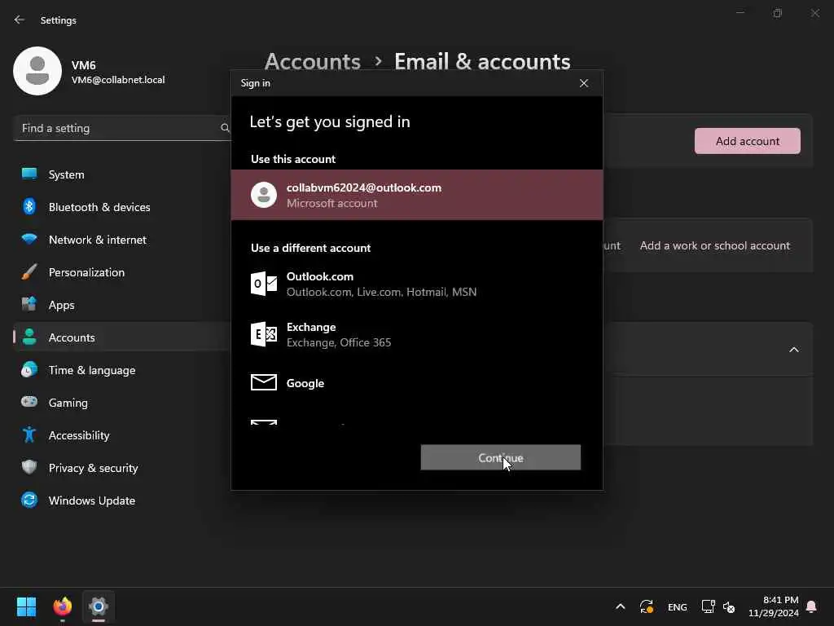Choose the Exchange, Office 365 option
Image resolution: width=834 pixels, height=626 pixels.
coord(417,334)
